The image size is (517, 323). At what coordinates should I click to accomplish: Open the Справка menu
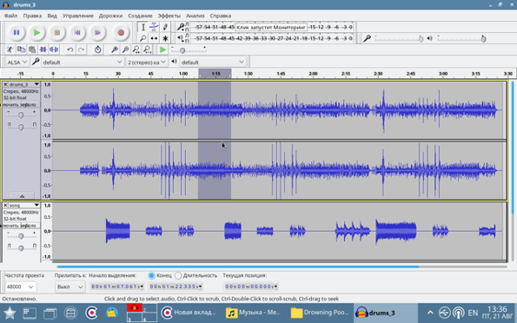tap(220, 16)
